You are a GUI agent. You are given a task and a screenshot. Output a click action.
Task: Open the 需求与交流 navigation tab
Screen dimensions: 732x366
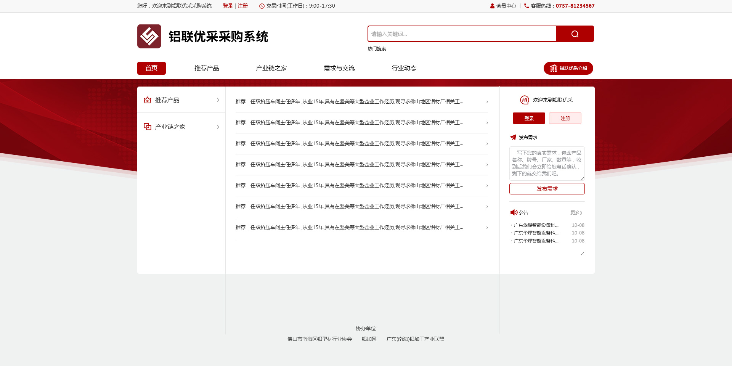pos(339,68)
